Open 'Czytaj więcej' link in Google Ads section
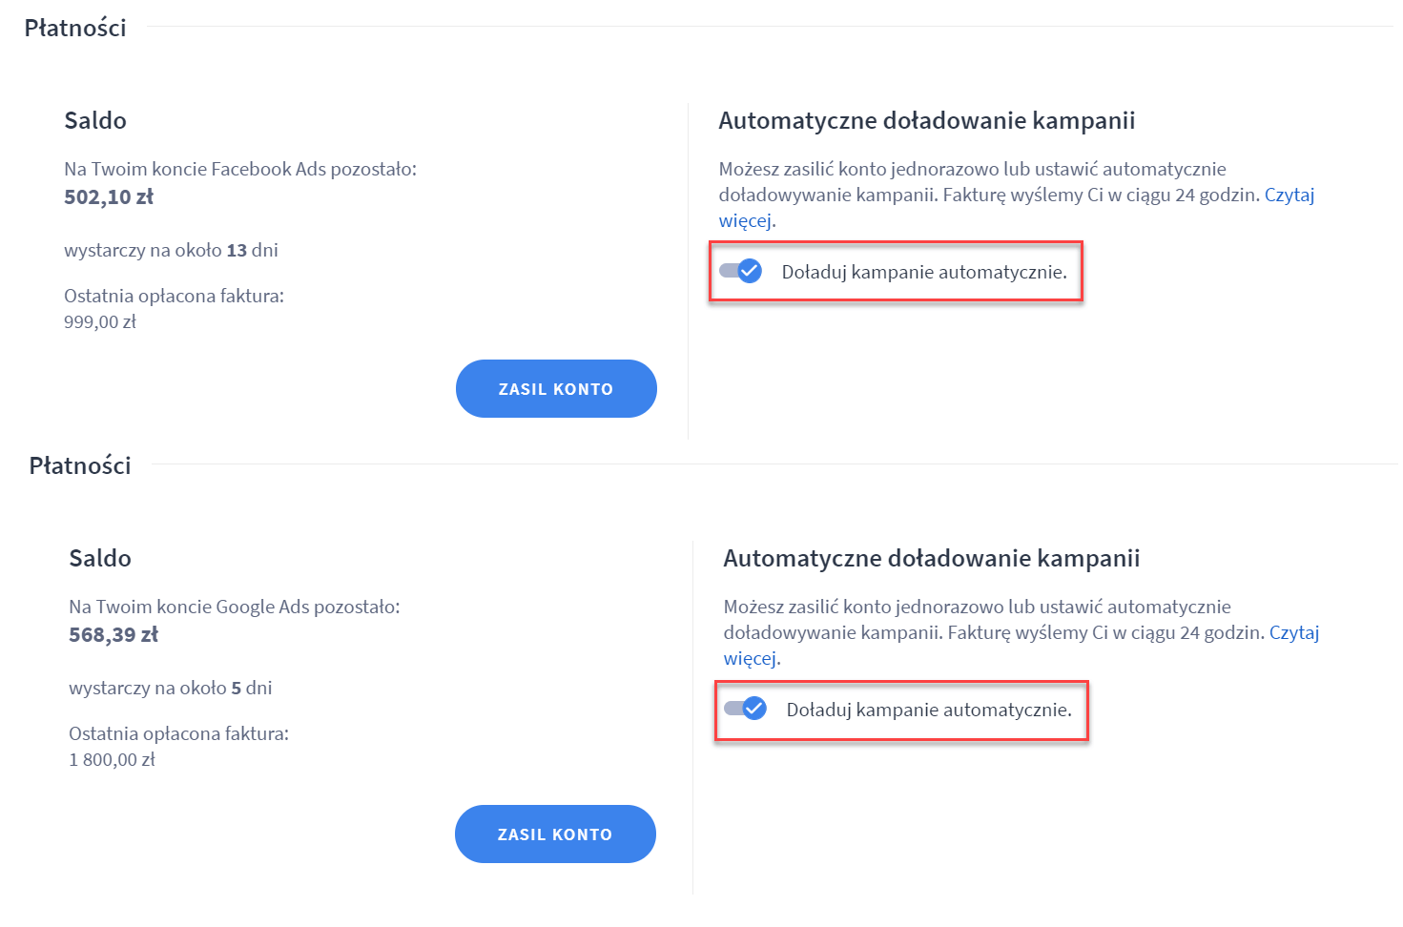Screen dimensions: 1403x927 [1293, 633]
